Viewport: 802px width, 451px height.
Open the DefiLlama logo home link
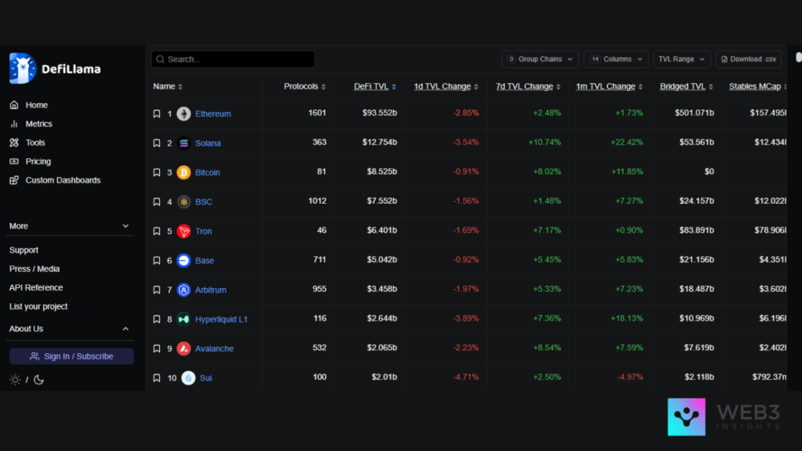[56, 69]
